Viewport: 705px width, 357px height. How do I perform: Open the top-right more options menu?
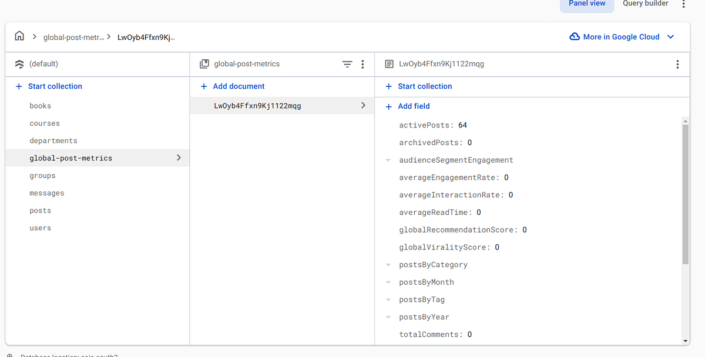point(683,4)
